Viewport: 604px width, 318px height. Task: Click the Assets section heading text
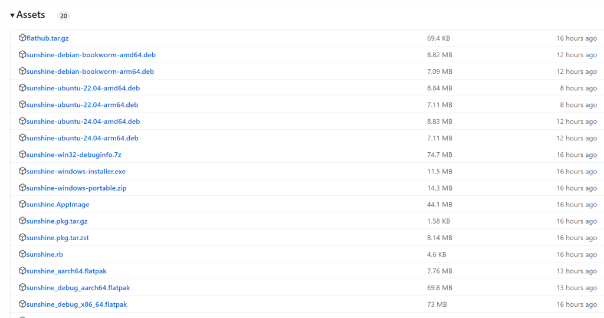point(31,15)
